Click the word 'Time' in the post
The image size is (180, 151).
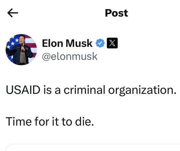tap(19, 122)
